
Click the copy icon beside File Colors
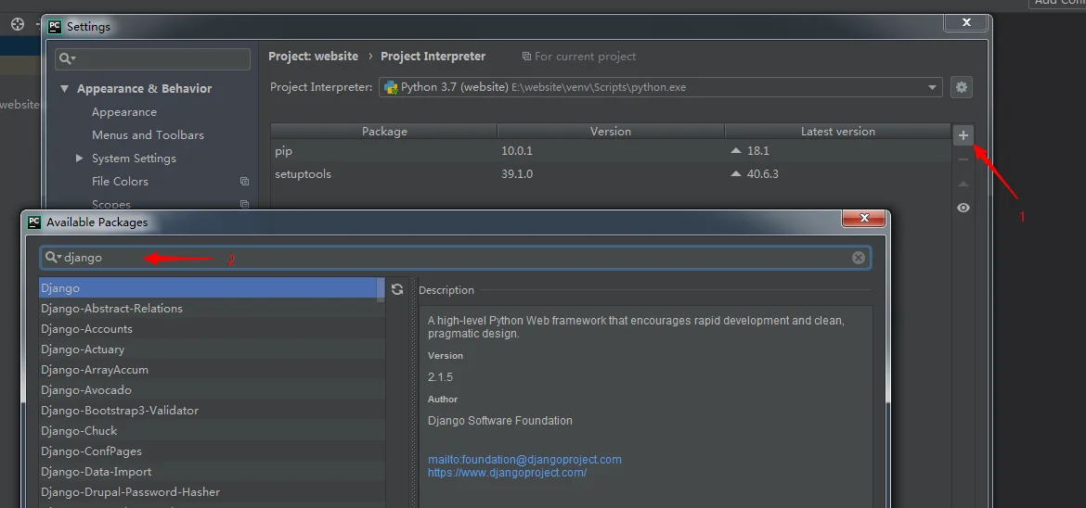[244, 182]
